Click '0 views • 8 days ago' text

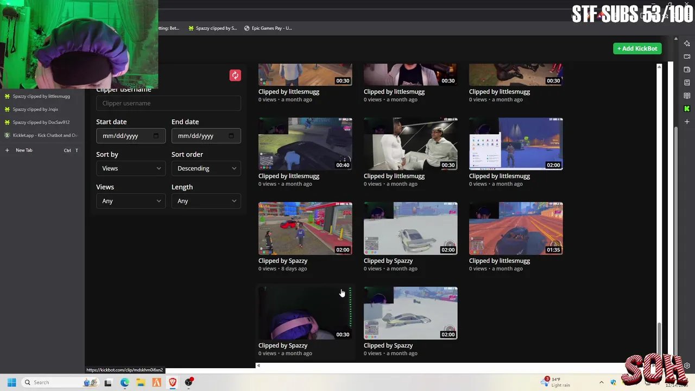(x=283, y=269)
